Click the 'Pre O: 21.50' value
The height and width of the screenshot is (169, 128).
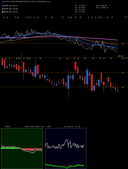(x=80, y=6)
